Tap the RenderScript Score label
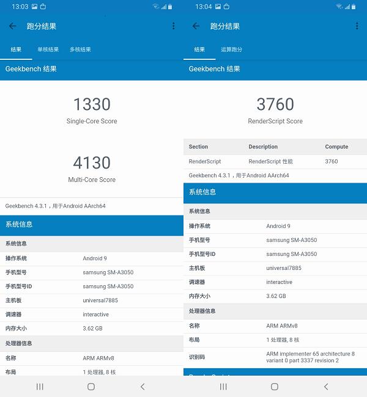367x397 pixels. point(275,122)
